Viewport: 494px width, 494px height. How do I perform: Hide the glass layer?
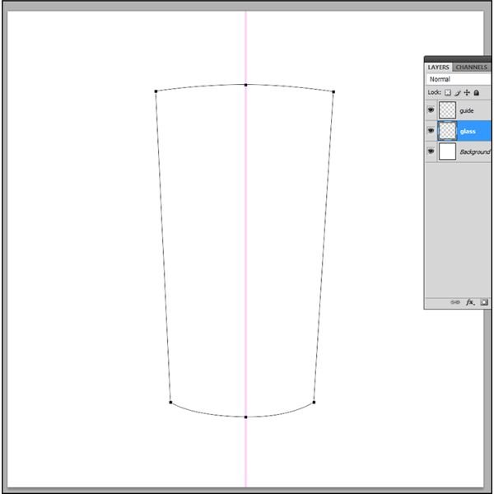[x=431, y=130]
